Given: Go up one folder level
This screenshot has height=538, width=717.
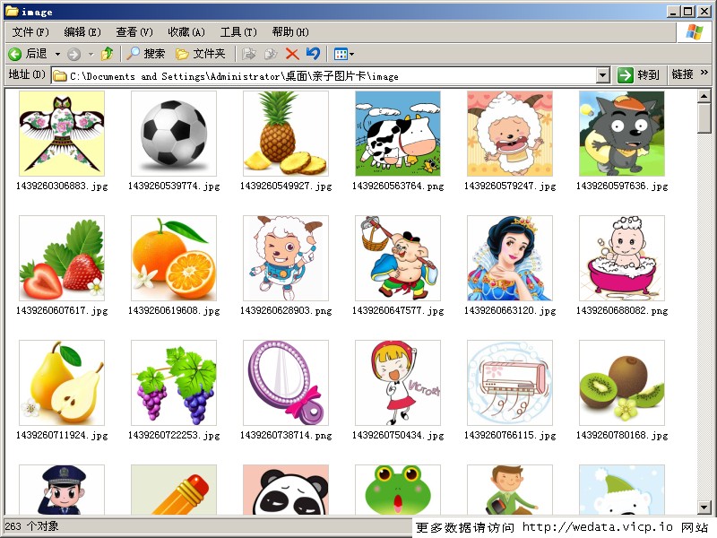Looking at the screenshot, I should pos(107,54).
